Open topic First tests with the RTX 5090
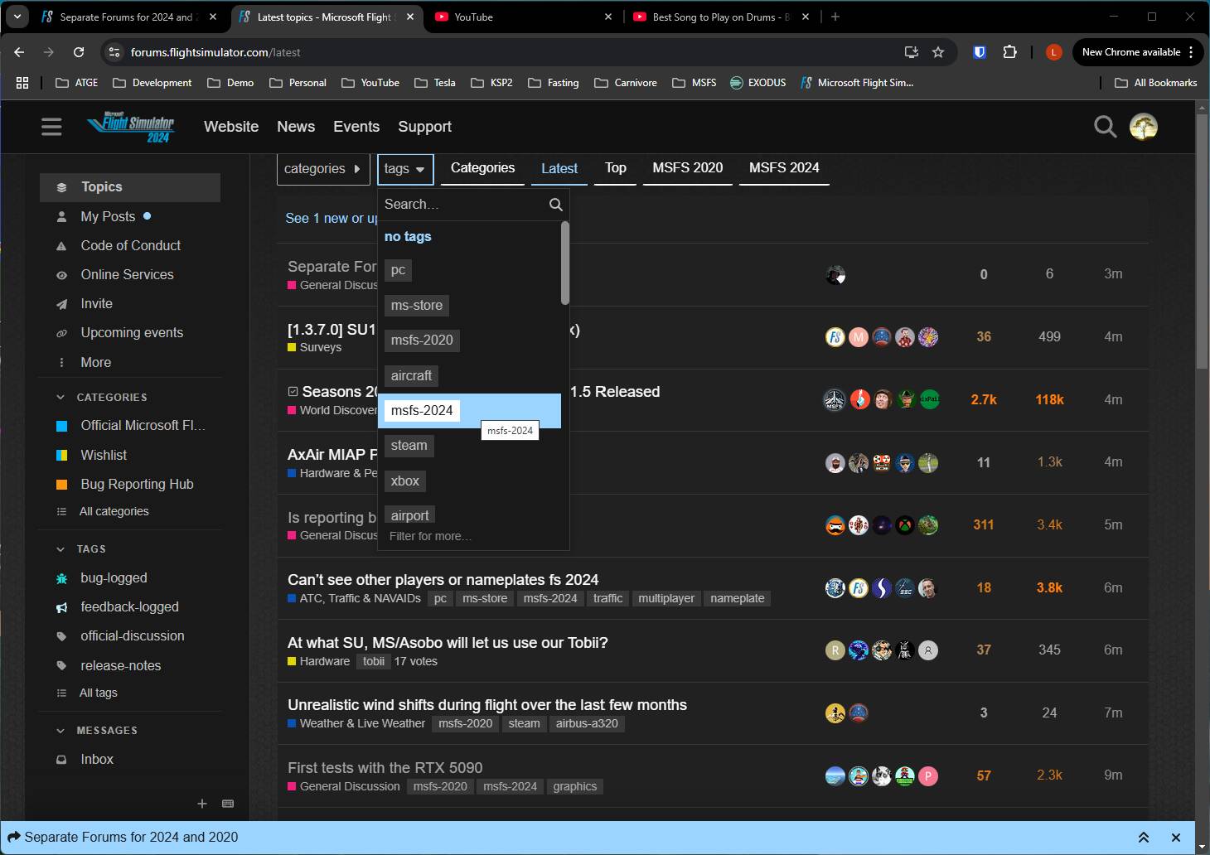 pyautogui.click(x=385, y=768)
